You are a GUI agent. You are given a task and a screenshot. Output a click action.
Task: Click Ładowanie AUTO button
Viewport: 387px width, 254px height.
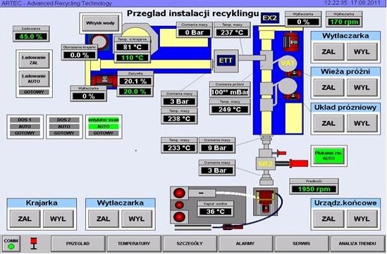tap(34, 79)
